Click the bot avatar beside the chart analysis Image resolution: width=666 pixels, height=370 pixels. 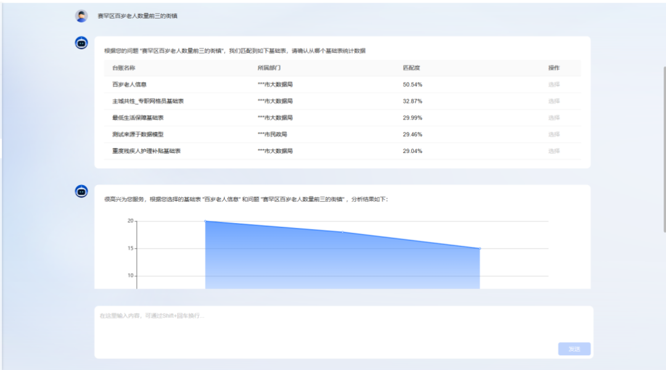click(81, 192)
